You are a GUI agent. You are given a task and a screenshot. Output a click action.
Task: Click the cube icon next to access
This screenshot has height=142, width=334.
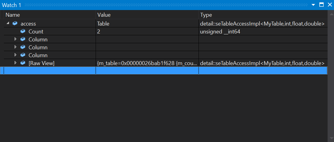coord(15,23)
